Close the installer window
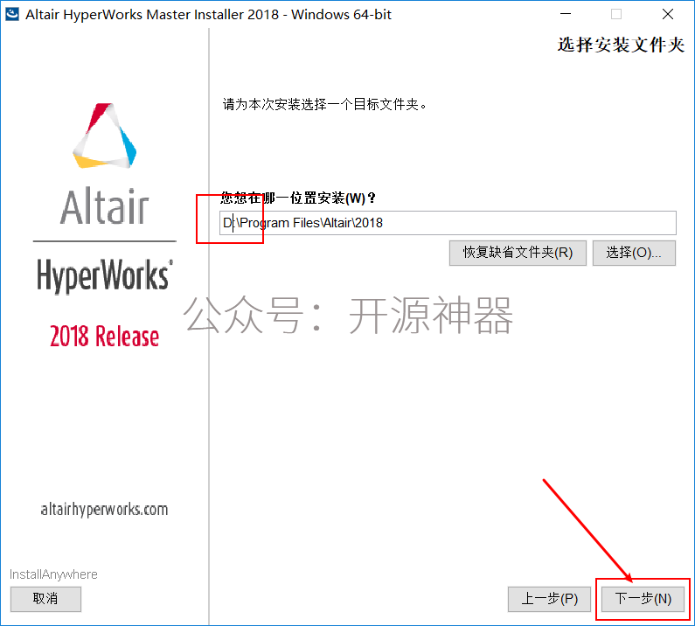 (668, 14)
